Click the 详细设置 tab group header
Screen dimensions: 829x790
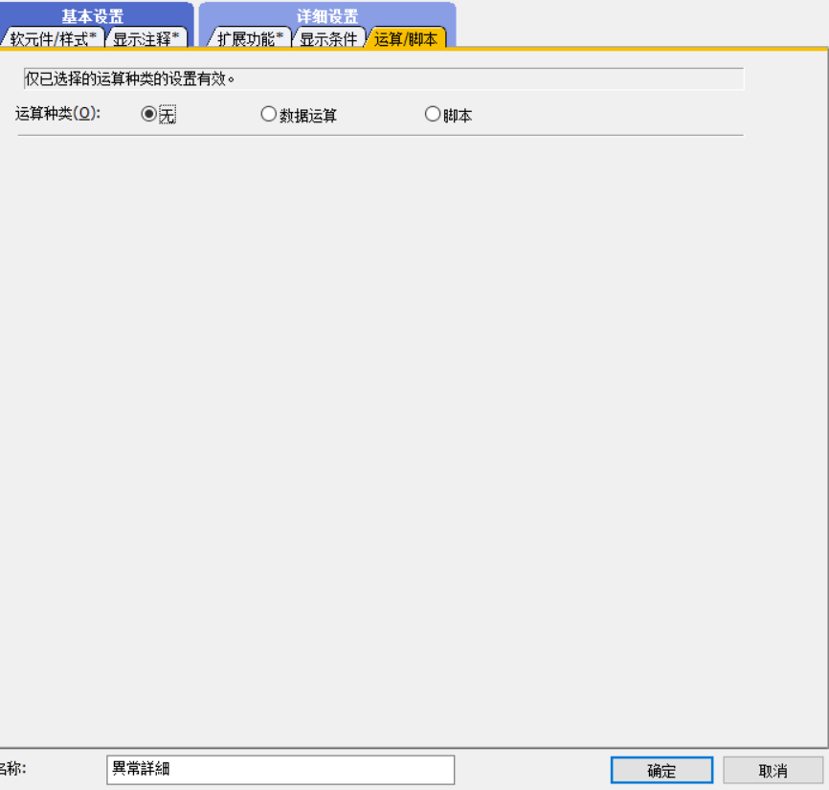[x=326, y=16]
